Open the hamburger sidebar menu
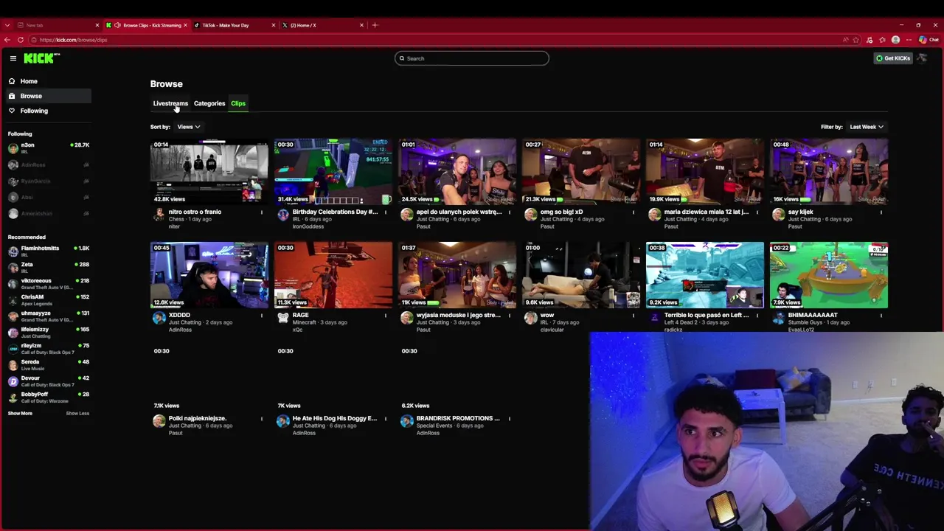 click(x=13, y=58)
